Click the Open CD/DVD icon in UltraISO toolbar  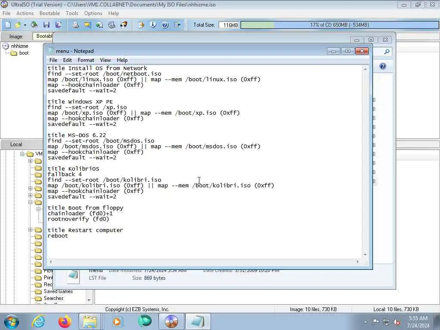pos(34,25)
